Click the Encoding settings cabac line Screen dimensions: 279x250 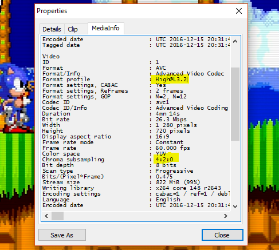(x=136, y=194)
